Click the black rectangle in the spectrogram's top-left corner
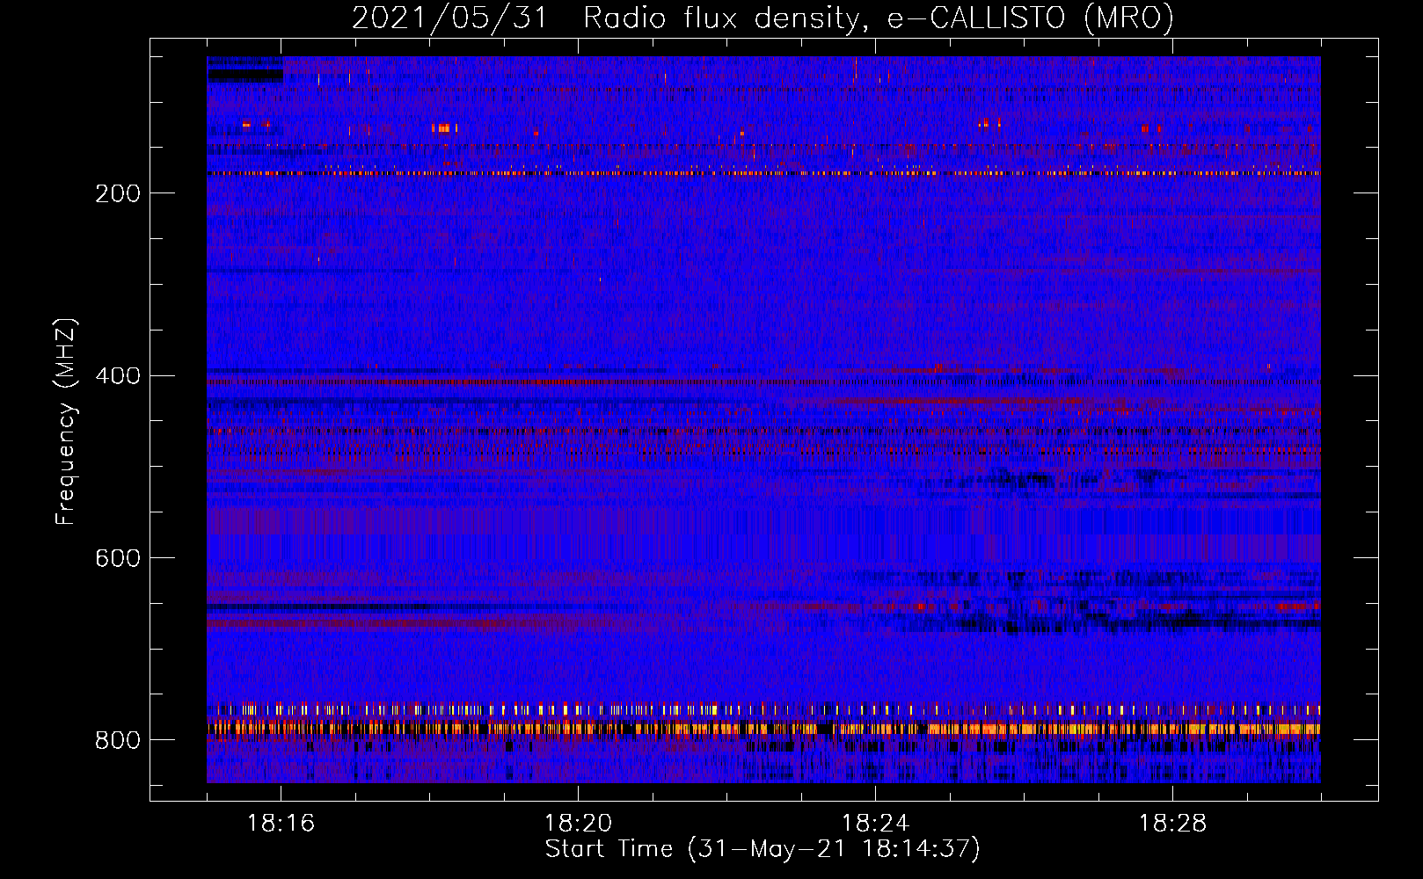Screen dimensions: 1423x879 click(245, 76)
